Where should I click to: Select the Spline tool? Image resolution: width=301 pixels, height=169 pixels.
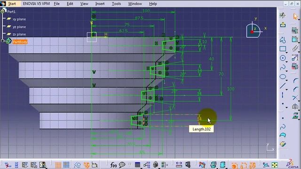click(283, 68)
